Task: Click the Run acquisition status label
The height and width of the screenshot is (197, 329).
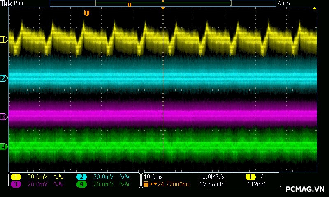Action: pos(19,3)
